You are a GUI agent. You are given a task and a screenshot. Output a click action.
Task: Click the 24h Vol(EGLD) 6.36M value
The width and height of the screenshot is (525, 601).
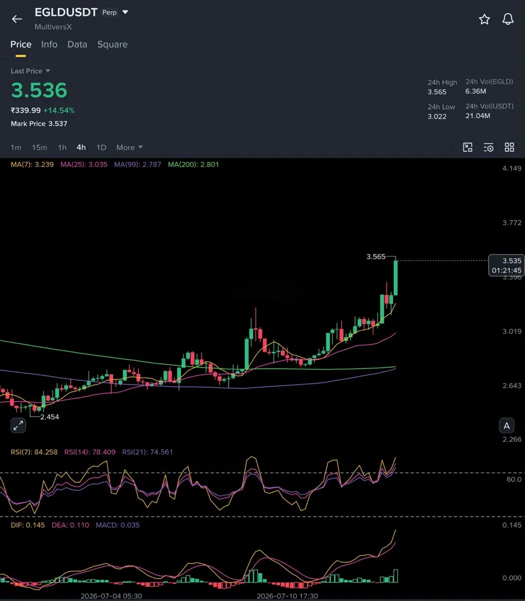pyautogui.click(x=476, y=91)
